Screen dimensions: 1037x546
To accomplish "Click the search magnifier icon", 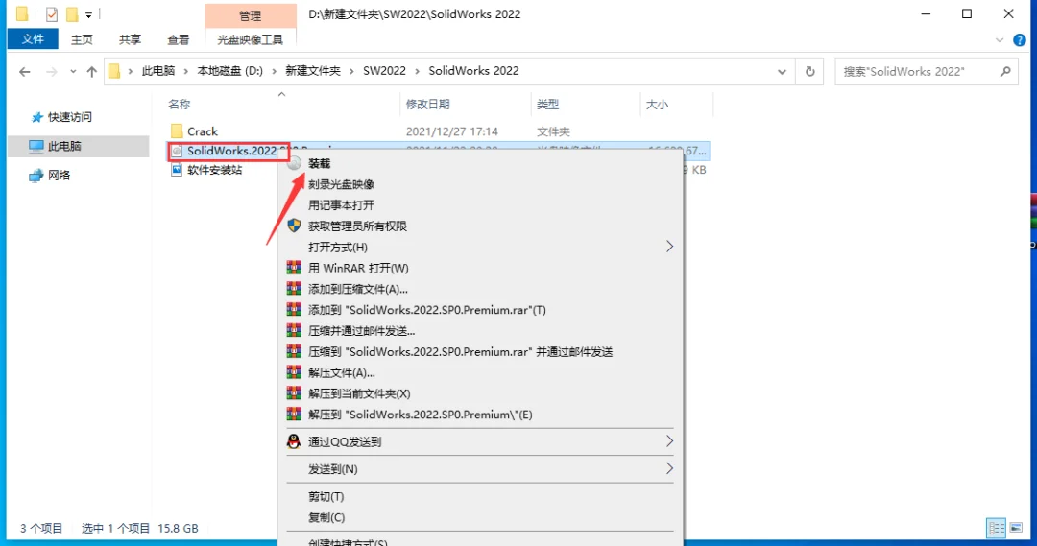I will [x=1006, y=71].
